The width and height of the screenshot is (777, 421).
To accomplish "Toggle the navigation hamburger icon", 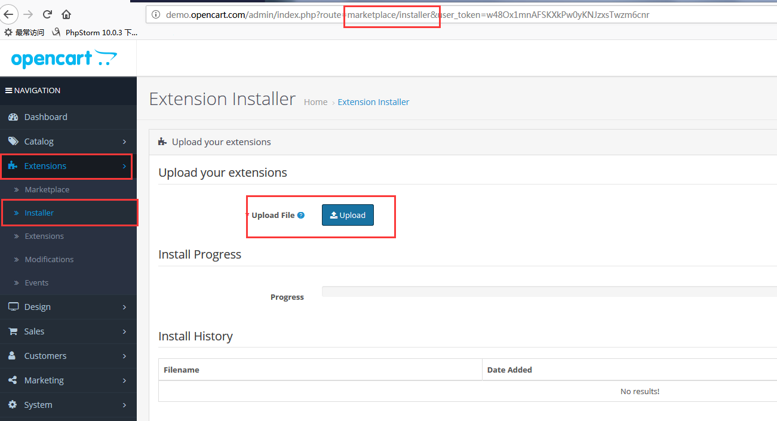I will 8,91.
